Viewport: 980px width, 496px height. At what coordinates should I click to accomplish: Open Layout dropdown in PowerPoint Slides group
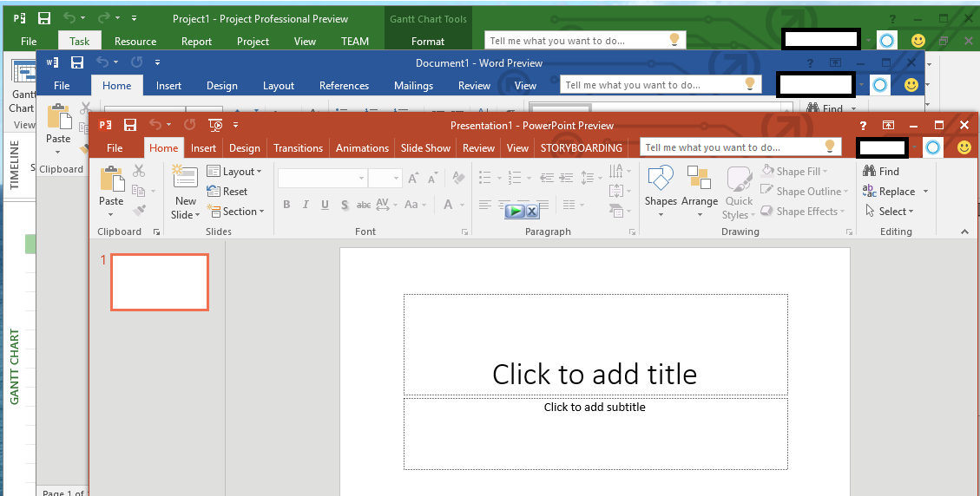click(x=234, y=171)
